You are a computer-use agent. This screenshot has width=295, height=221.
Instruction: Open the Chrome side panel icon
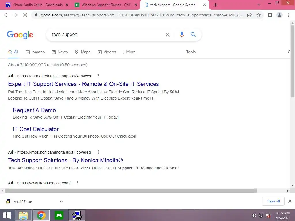pyautogui.click(x=270, y=15)
